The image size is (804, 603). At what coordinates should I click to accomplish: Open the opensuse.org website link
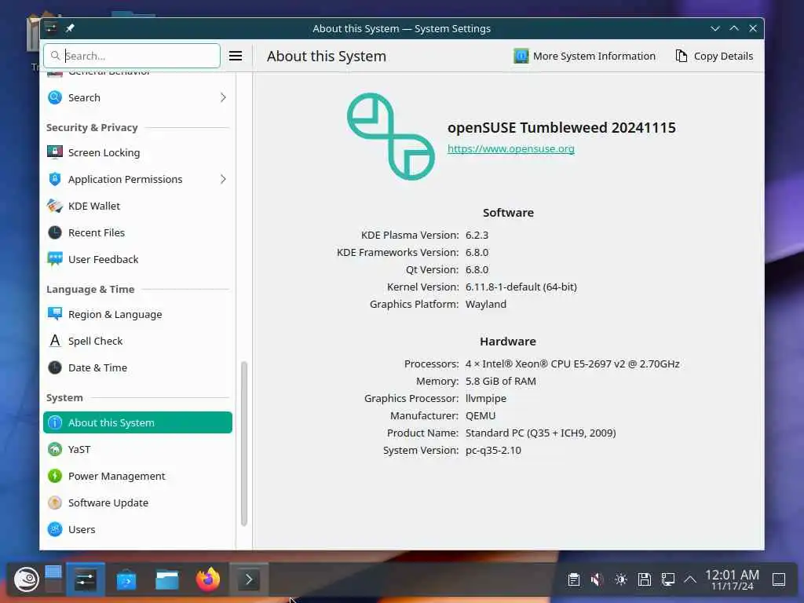pos(510,148)
